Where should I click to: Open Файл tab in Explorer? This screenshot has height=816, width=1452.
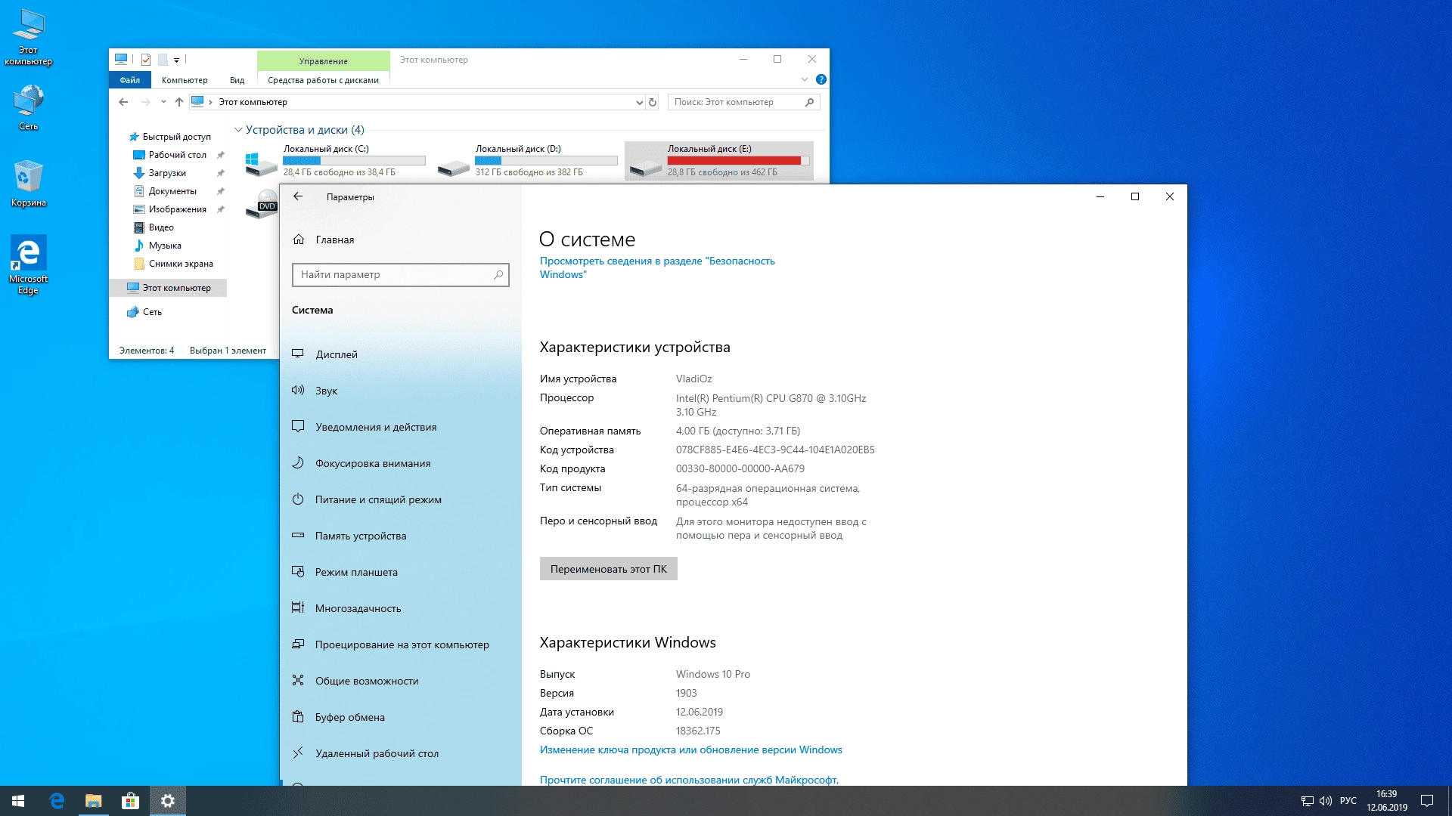(130, 80)
